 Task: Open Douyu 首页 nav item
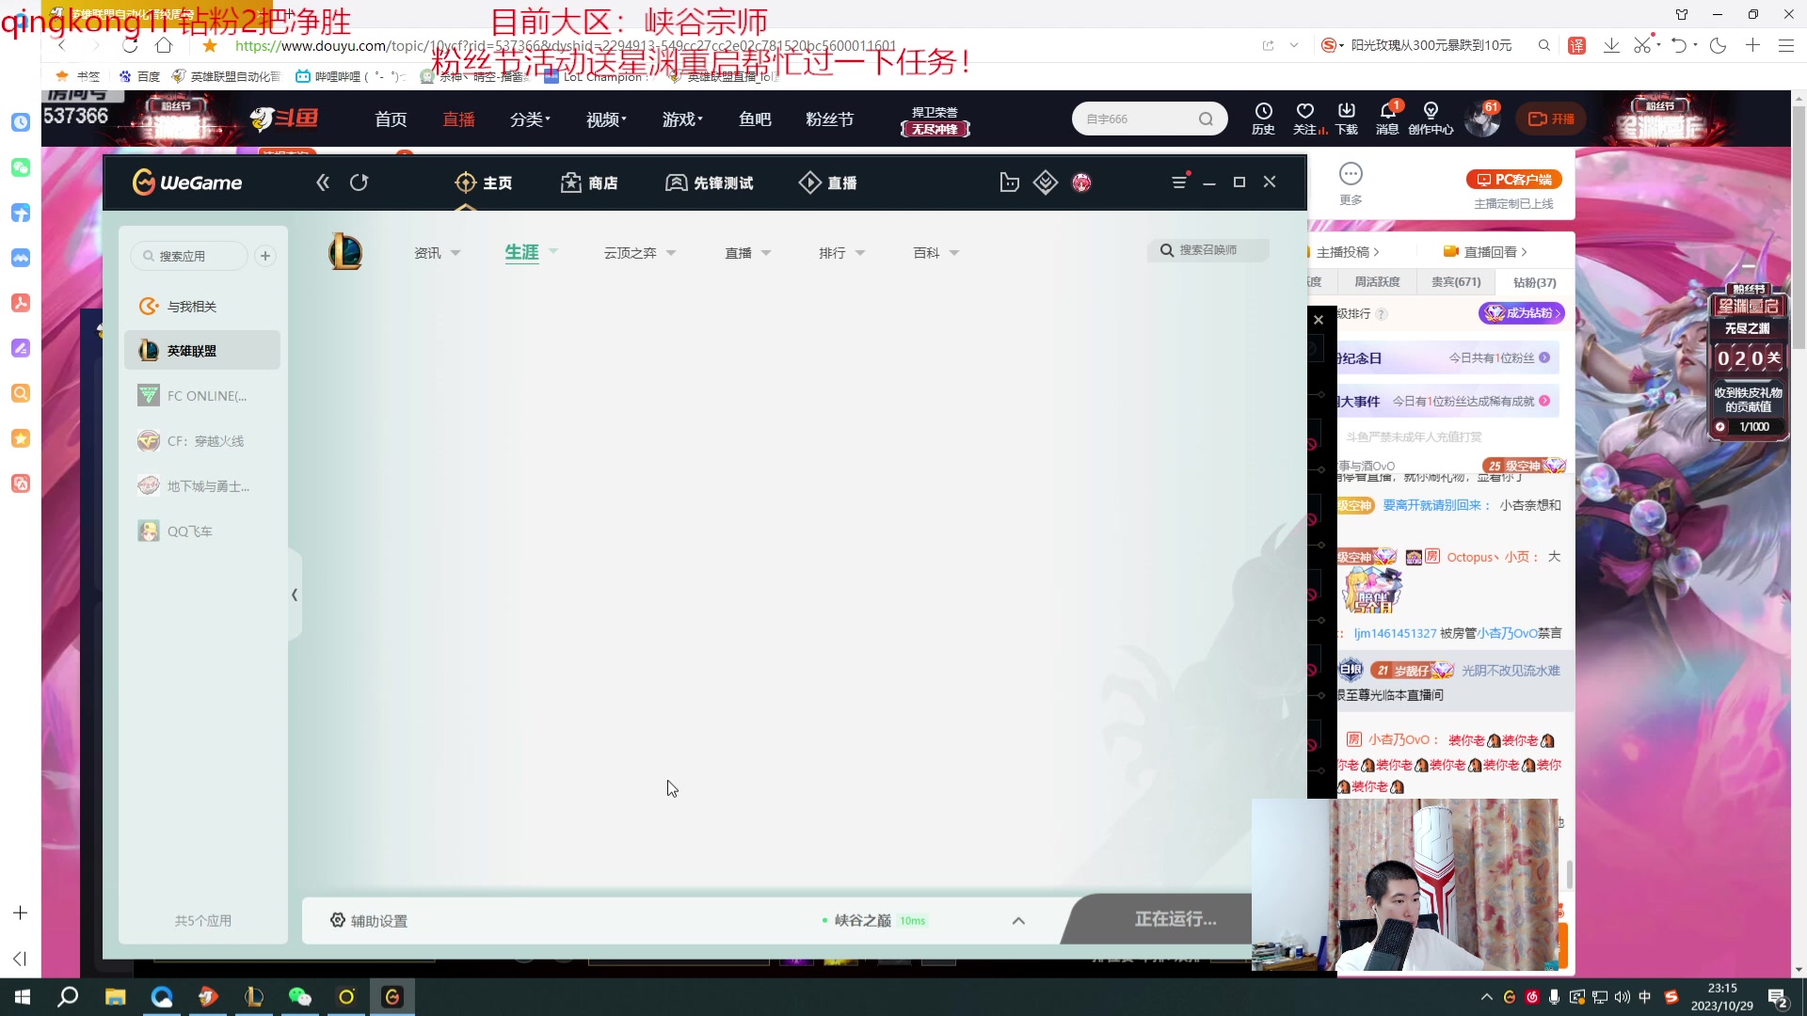point(391,119)
